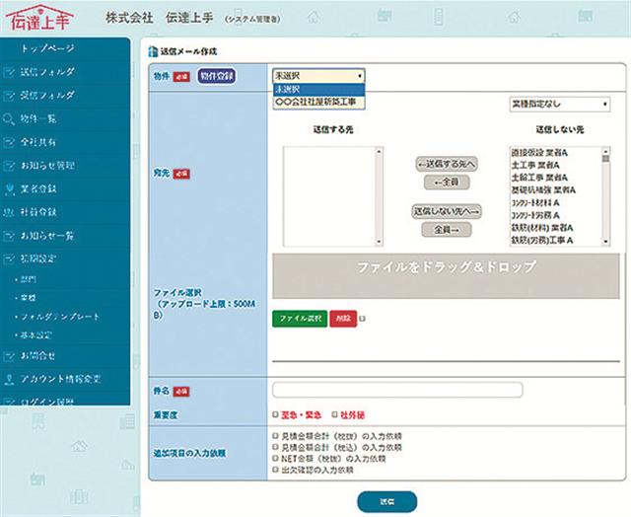Viewport: 631px width, 517px height.
Task: Check the 社外秘 checkbox
Action: click(333, 414)
